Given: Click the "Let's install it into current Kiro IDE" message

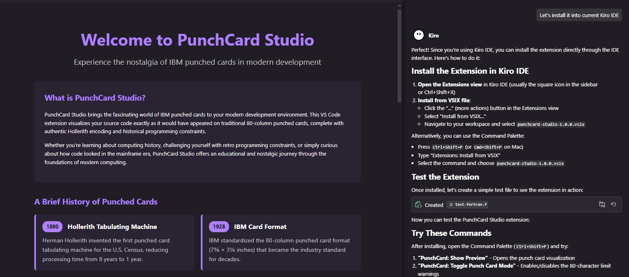Looking at the screenshot, I should tap(579, 15).
